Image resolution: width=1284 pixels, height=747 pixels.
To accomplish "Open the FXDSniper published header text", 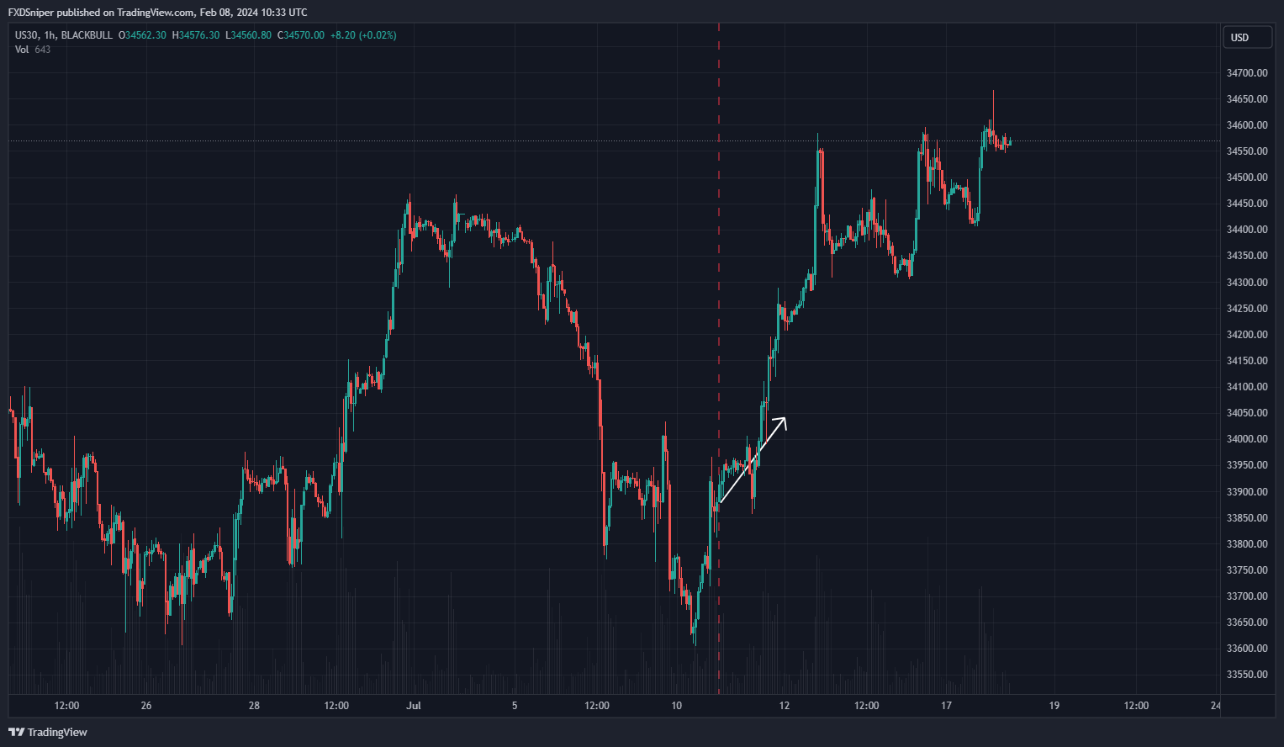I will (157, 13).
